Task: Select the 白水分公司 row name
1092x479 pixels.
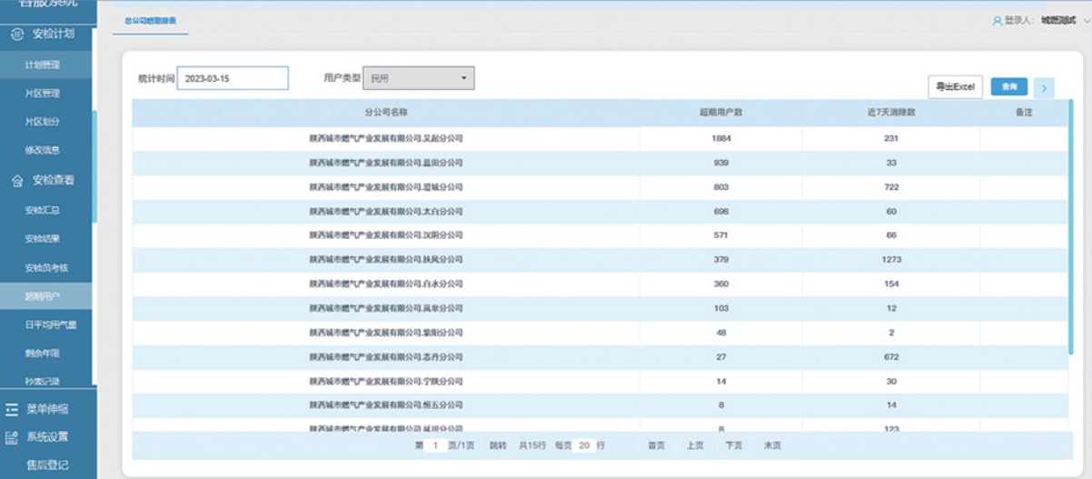Action: [386, 284]
